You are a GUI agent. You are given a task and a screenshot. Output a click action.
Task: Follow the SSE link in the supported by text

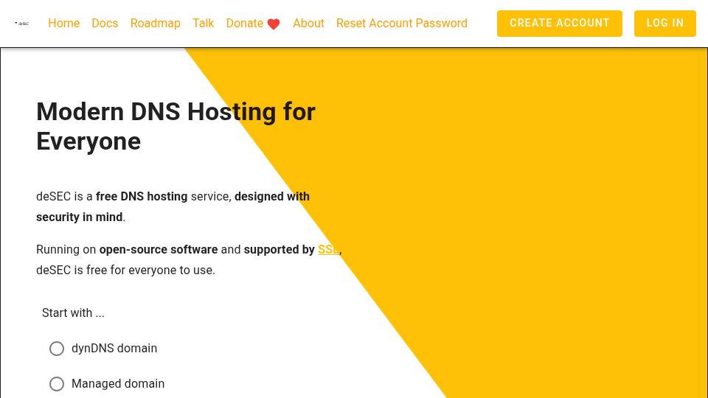point(328,250)
